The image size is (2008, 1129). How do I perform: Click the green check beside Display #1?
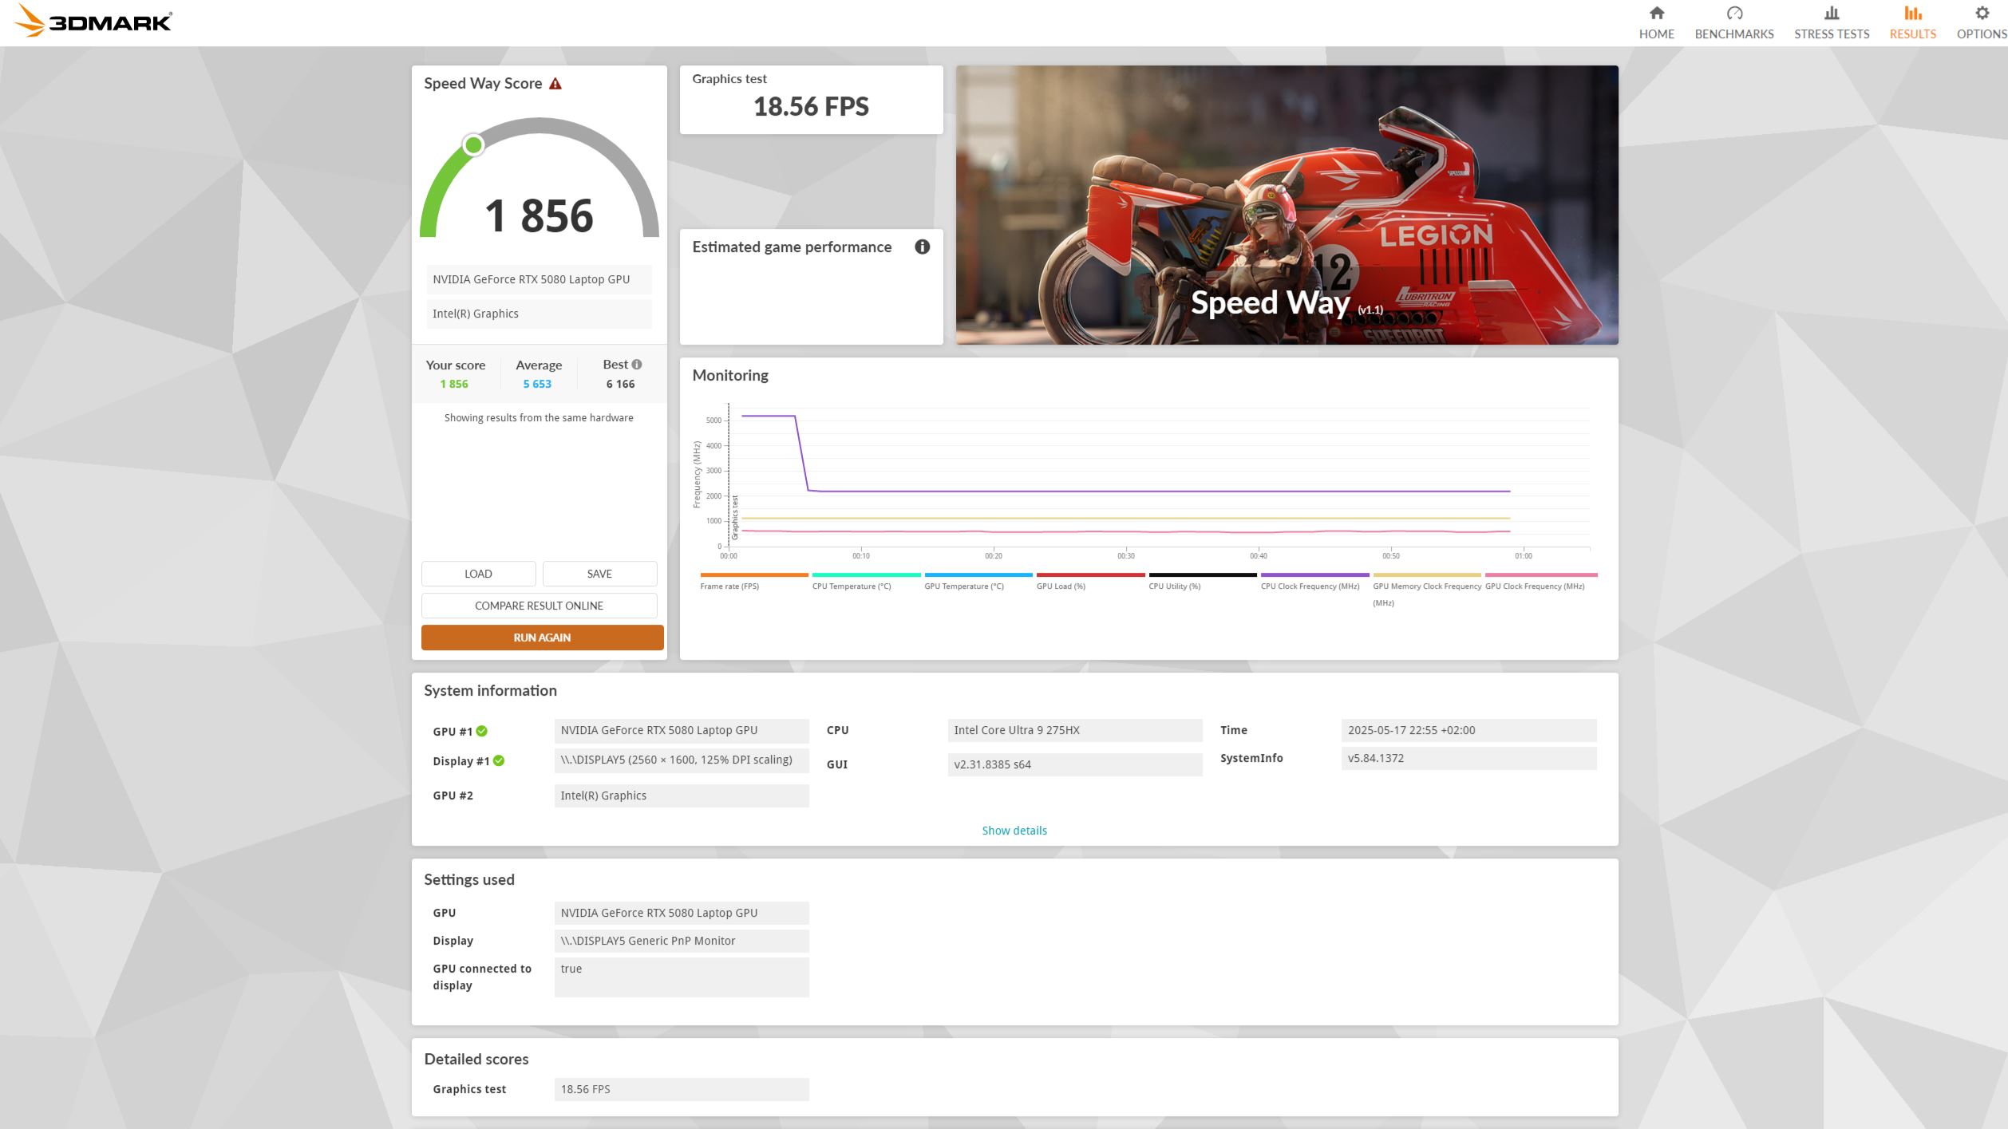coord(499,760)
